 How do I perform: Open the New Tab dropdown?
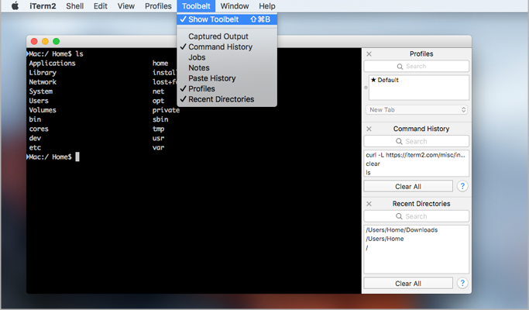417,110
